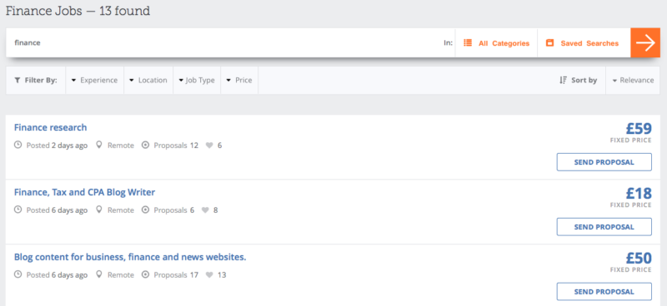The height and width of the screenshot is (306, 667).
Task: Open the Finance research job link
Action: coord(50,127)
